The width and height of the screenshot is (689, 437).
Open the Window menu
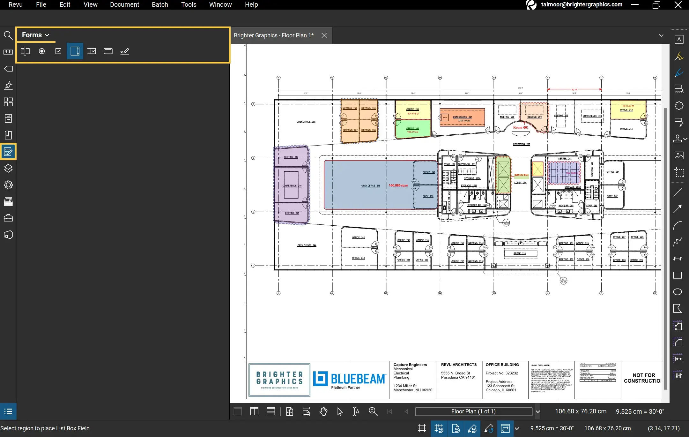(x=220, y=4)
